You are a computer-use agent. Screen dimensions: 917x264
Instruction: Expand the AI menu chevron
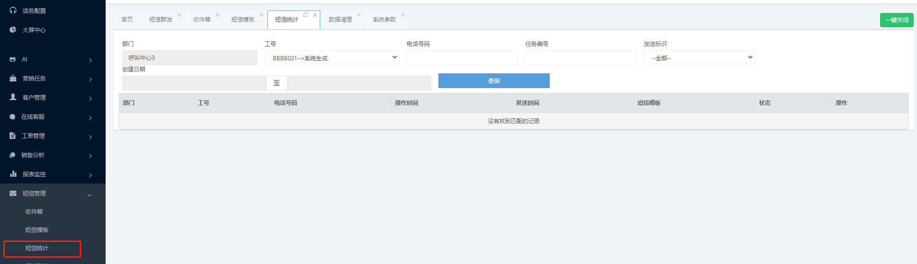90,60
